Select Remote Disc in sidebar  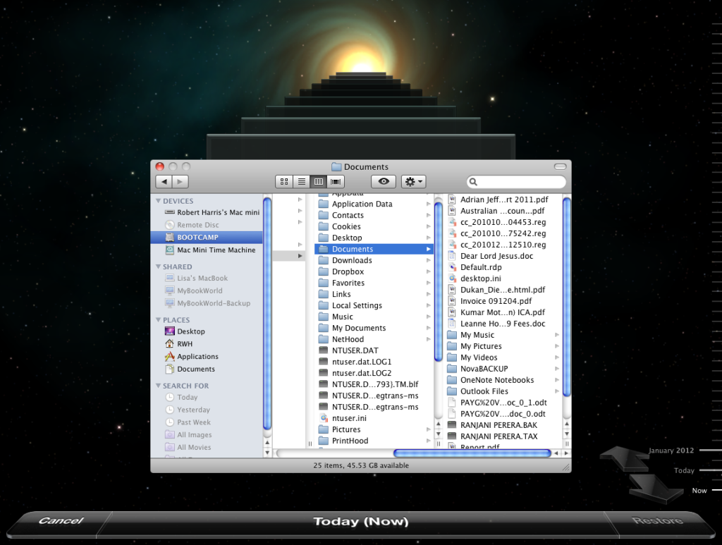coord(192,225)
